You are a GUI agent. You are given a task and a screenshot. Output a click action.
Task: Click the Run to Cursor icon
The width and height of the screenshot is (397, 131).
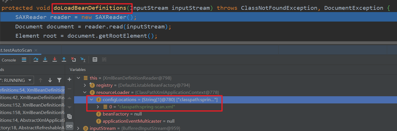tap(83, 60)
